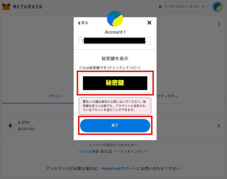Click the トークンをインポート link
The width and height of the screenshot is (227, 179).
(130, 151)
